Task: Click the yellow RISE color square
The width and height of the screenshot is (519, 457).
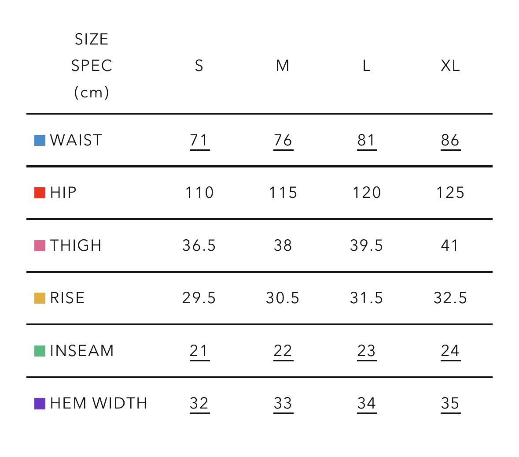Action: tap(40, 298)
